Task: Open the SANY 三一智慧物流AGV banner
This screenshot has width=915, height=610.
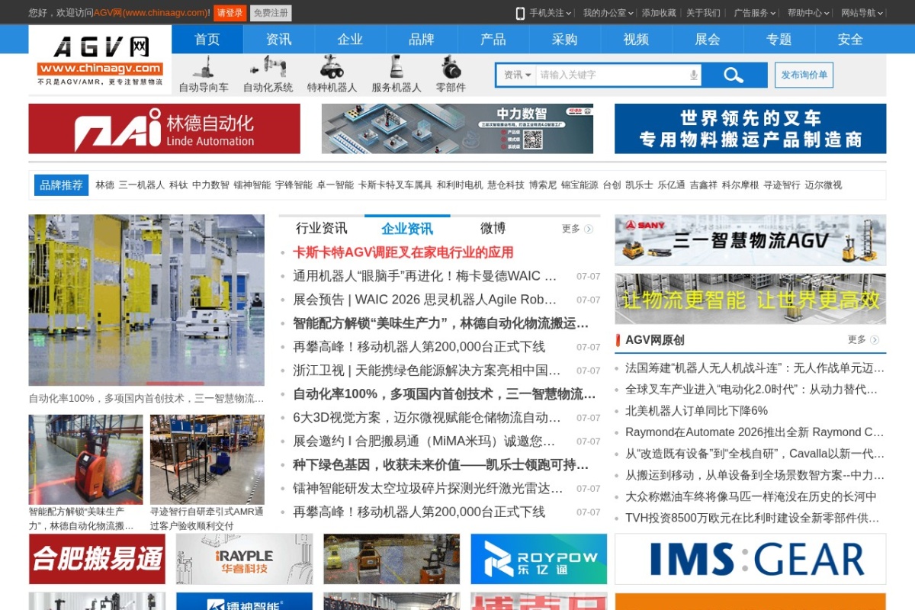Action: (x=750, y=240)
